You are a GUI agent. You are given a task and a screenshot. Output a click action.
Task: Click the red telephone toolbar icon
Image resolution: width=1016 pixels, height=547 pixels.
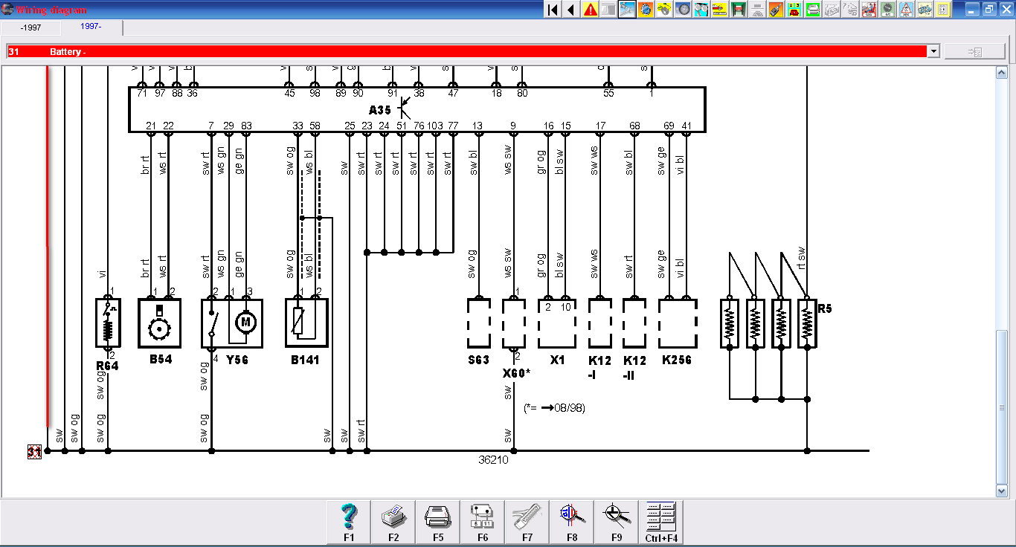click(x=795, y=10)
